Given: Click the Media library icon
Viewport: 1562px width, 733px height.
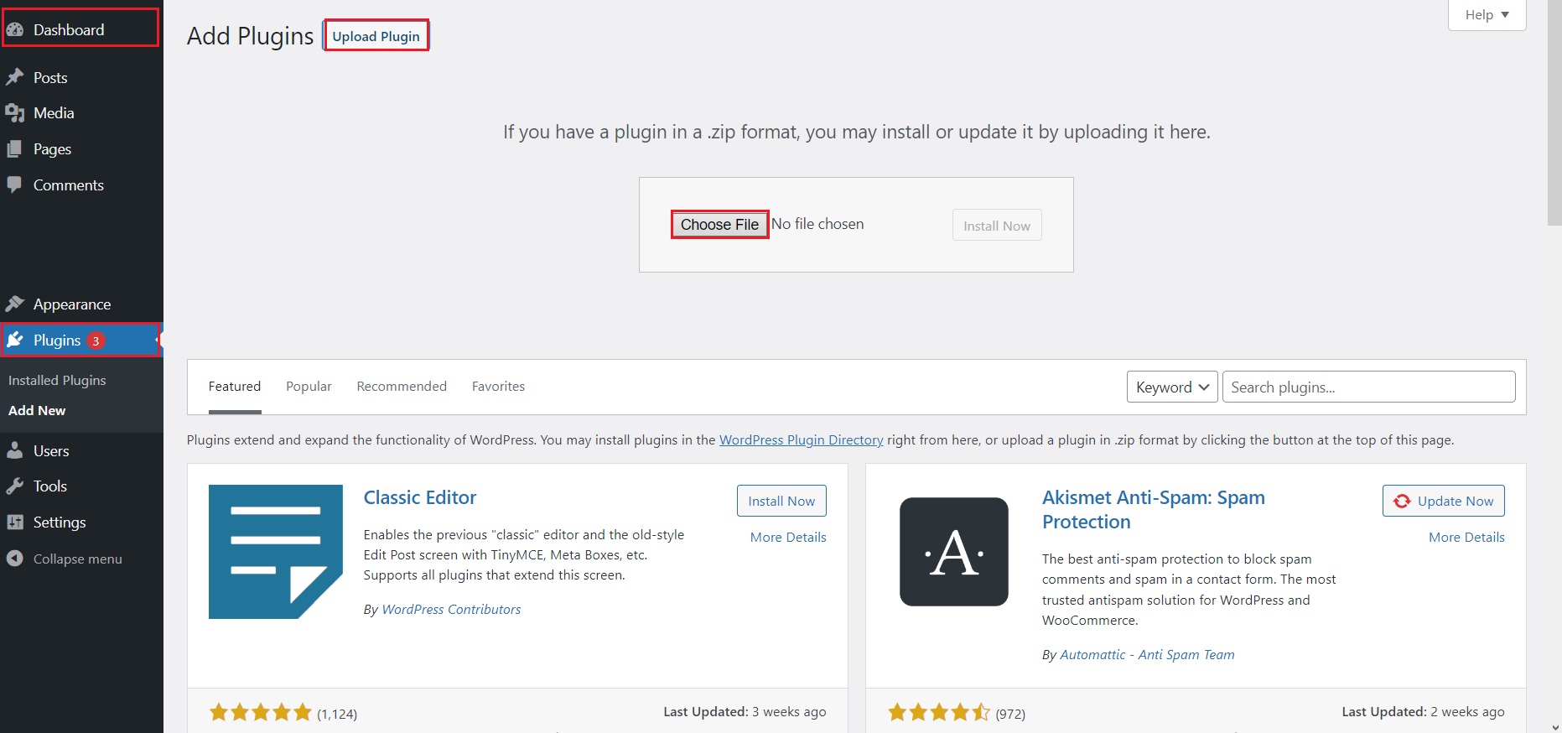Looking at the screenshot, I should pos(15,113).
